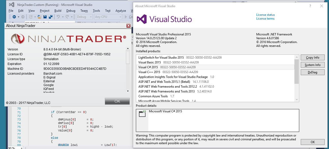Click code line 'tr[0] = high0 - low0;'
The width and height of the screenshot is (329, 149).
pyautogui.click(x=85, y=127)
